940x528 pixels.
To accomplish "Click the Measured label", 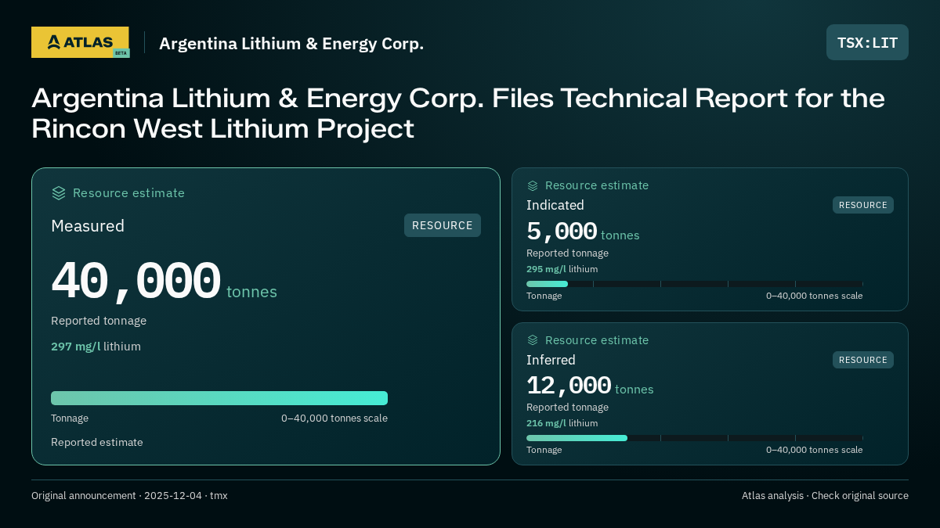I will [88, 226].
